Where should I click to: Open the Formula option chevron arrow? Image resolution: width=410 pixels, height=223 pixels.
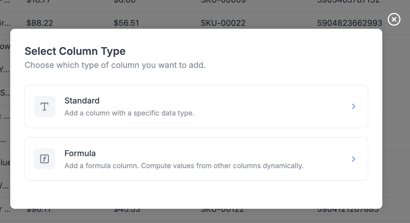(x=353, y=159)
